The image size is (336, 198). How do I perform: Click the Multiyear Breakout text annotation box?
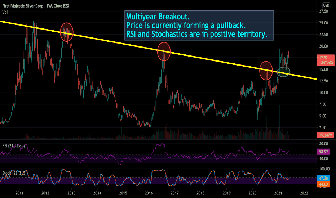coord(199,25)
